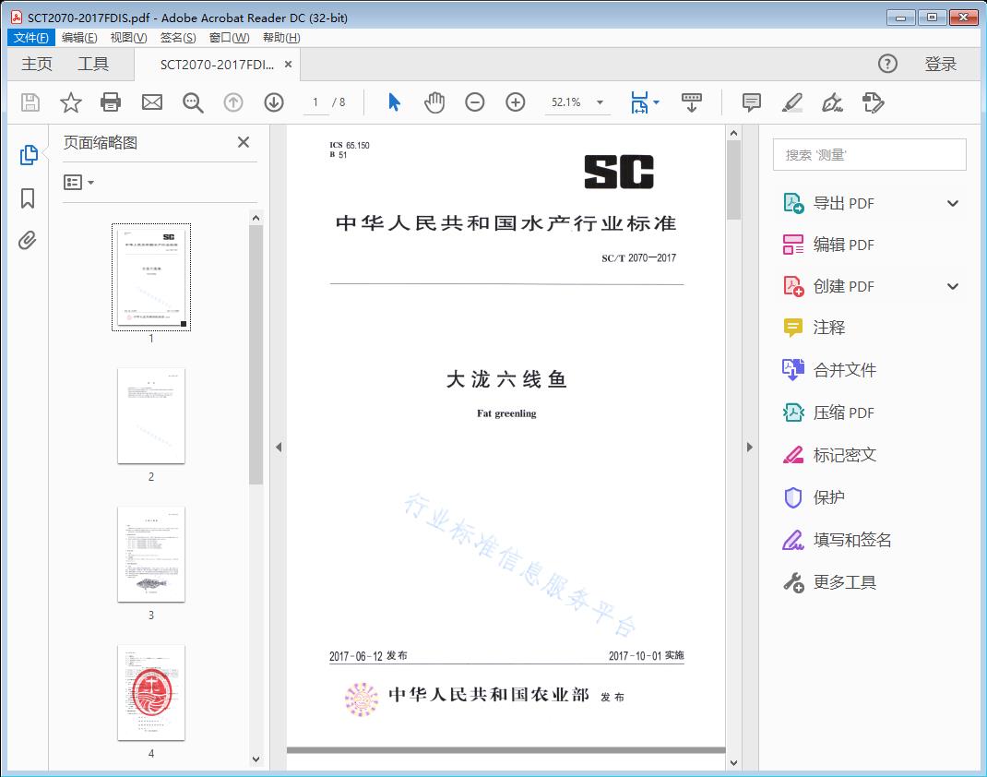Screen dimensions: 987x777
Task: Go to next page arrow
Action: pyautogui.click(x=274, y=102)
